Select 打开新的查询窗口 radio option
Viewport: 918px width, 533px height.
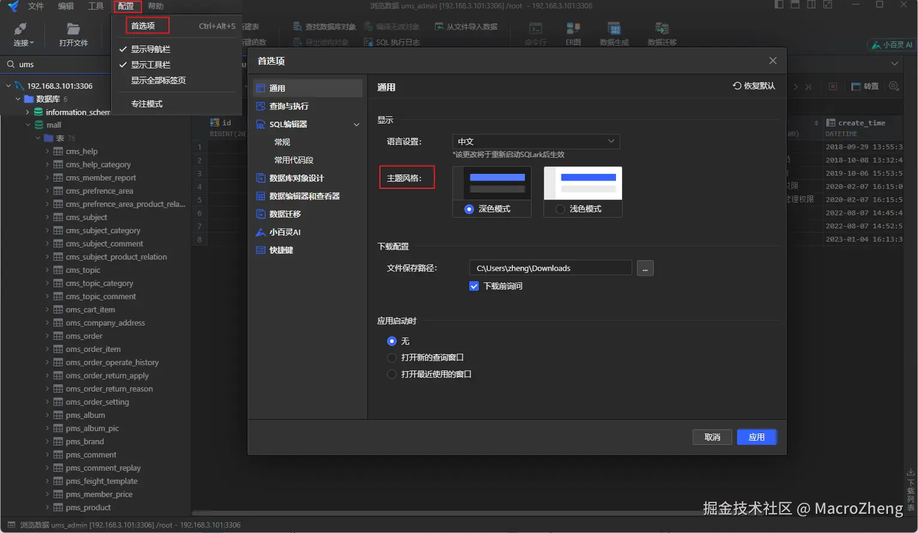click(x=392, y=357)
